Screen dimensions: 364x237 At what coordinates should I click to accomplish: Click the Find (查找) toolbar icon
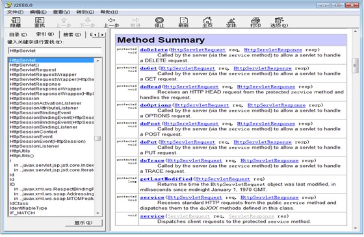pos(40,23)
